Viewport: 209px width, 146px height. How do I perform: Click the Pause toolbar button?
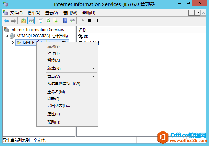97,21
